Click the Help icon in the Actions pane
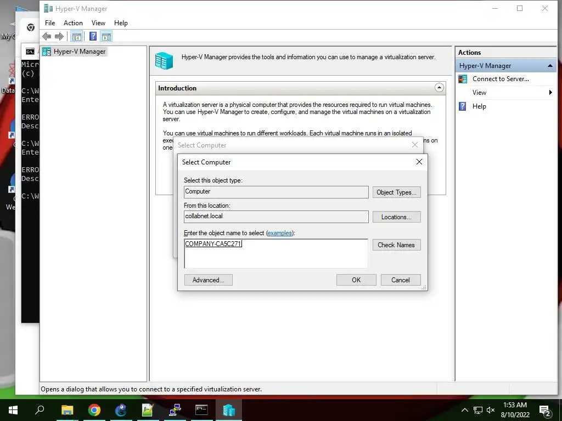 (463, 106)
